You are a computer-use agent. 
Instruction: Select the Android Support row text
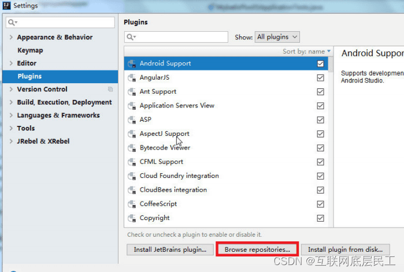point(165,64)
